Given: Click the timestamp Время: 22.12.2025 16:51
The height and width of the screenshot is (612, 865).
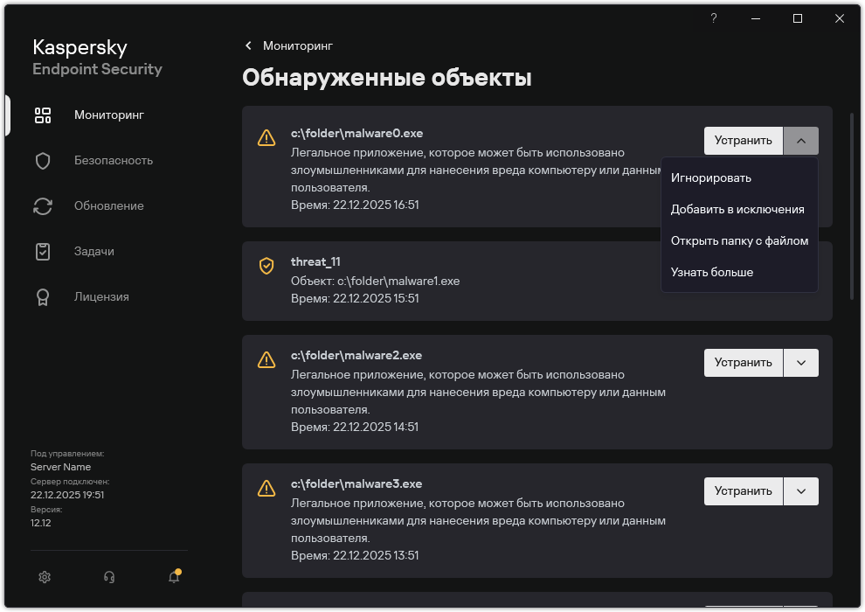Looking at the screenshot, I should pyautogui.click(x=355, y=205).
